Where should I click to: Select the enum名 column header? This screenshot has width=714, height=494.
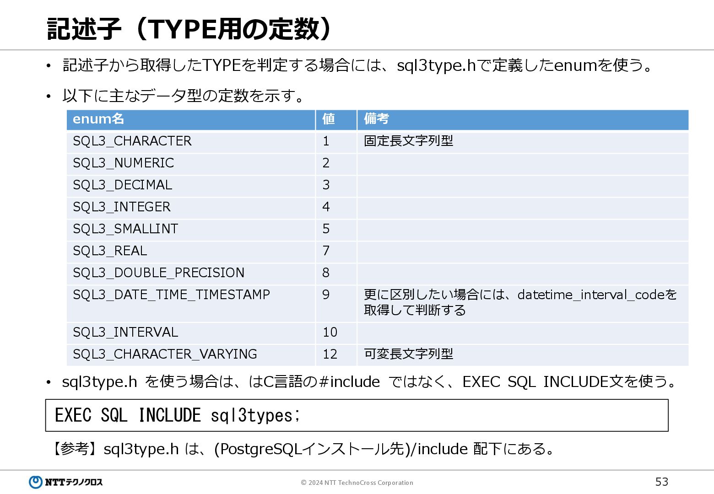(191, 120)
